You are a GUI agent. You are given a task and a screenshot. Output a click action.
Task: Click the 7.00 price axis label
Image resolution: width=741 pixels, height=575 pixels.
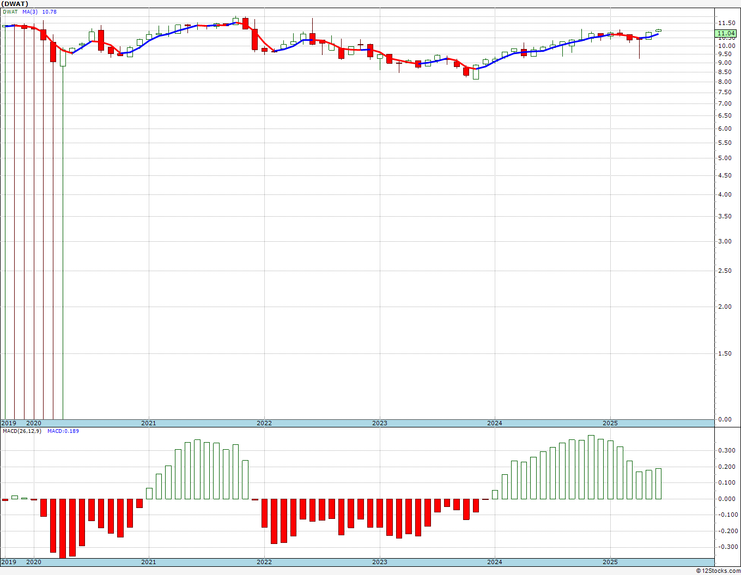point(725,104)
